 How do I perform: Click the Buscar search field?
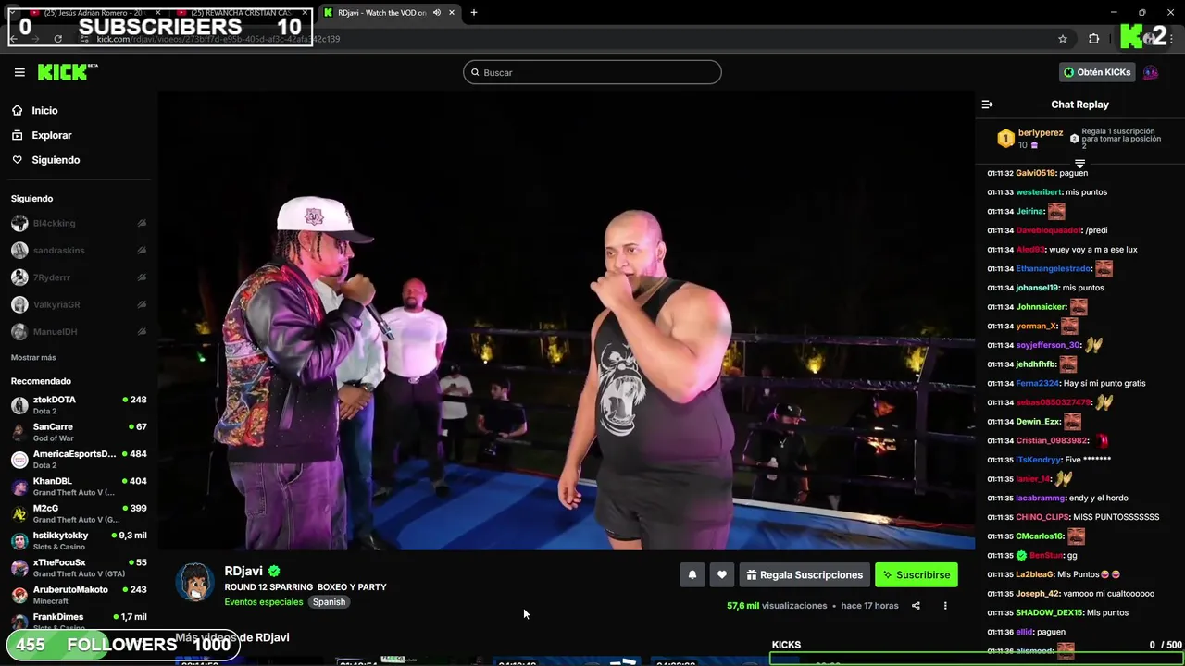592,72
